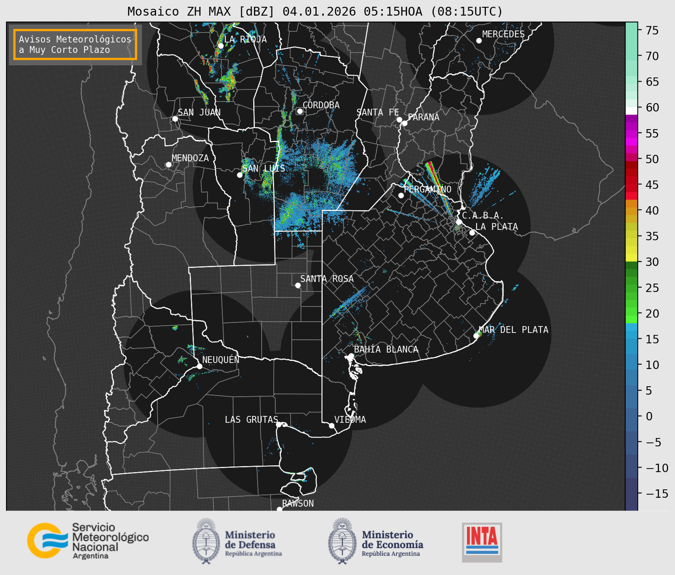The image size is (675, 575).
Task: Click the LAS GRUTAS label
Action: coord(251,419)
